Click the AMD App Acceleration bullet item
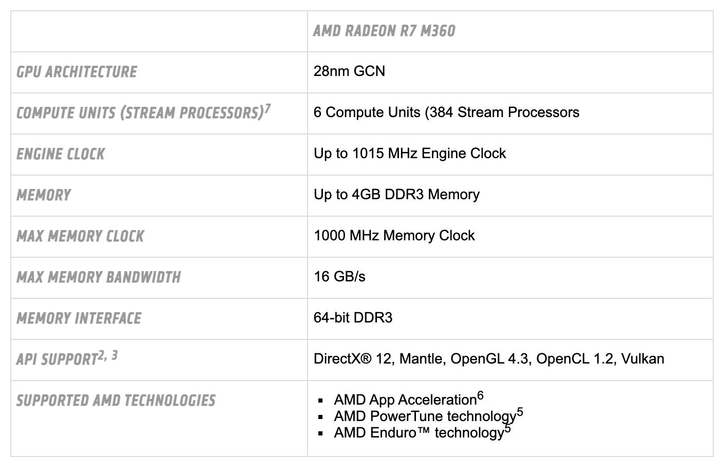Screen dimensions: 723x457 pyautogui.click(x=409, y=399)
